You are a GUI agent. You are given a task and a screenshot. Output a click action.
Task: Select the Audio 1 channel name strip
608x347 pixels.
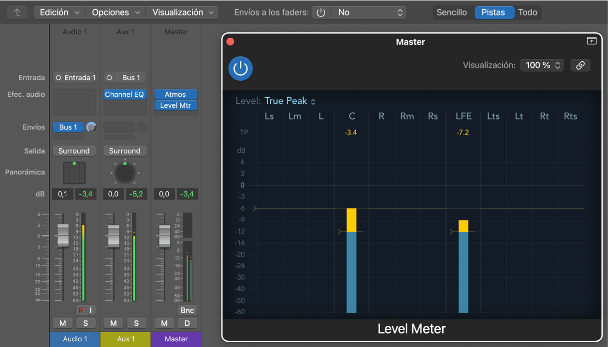coord(75,339)
